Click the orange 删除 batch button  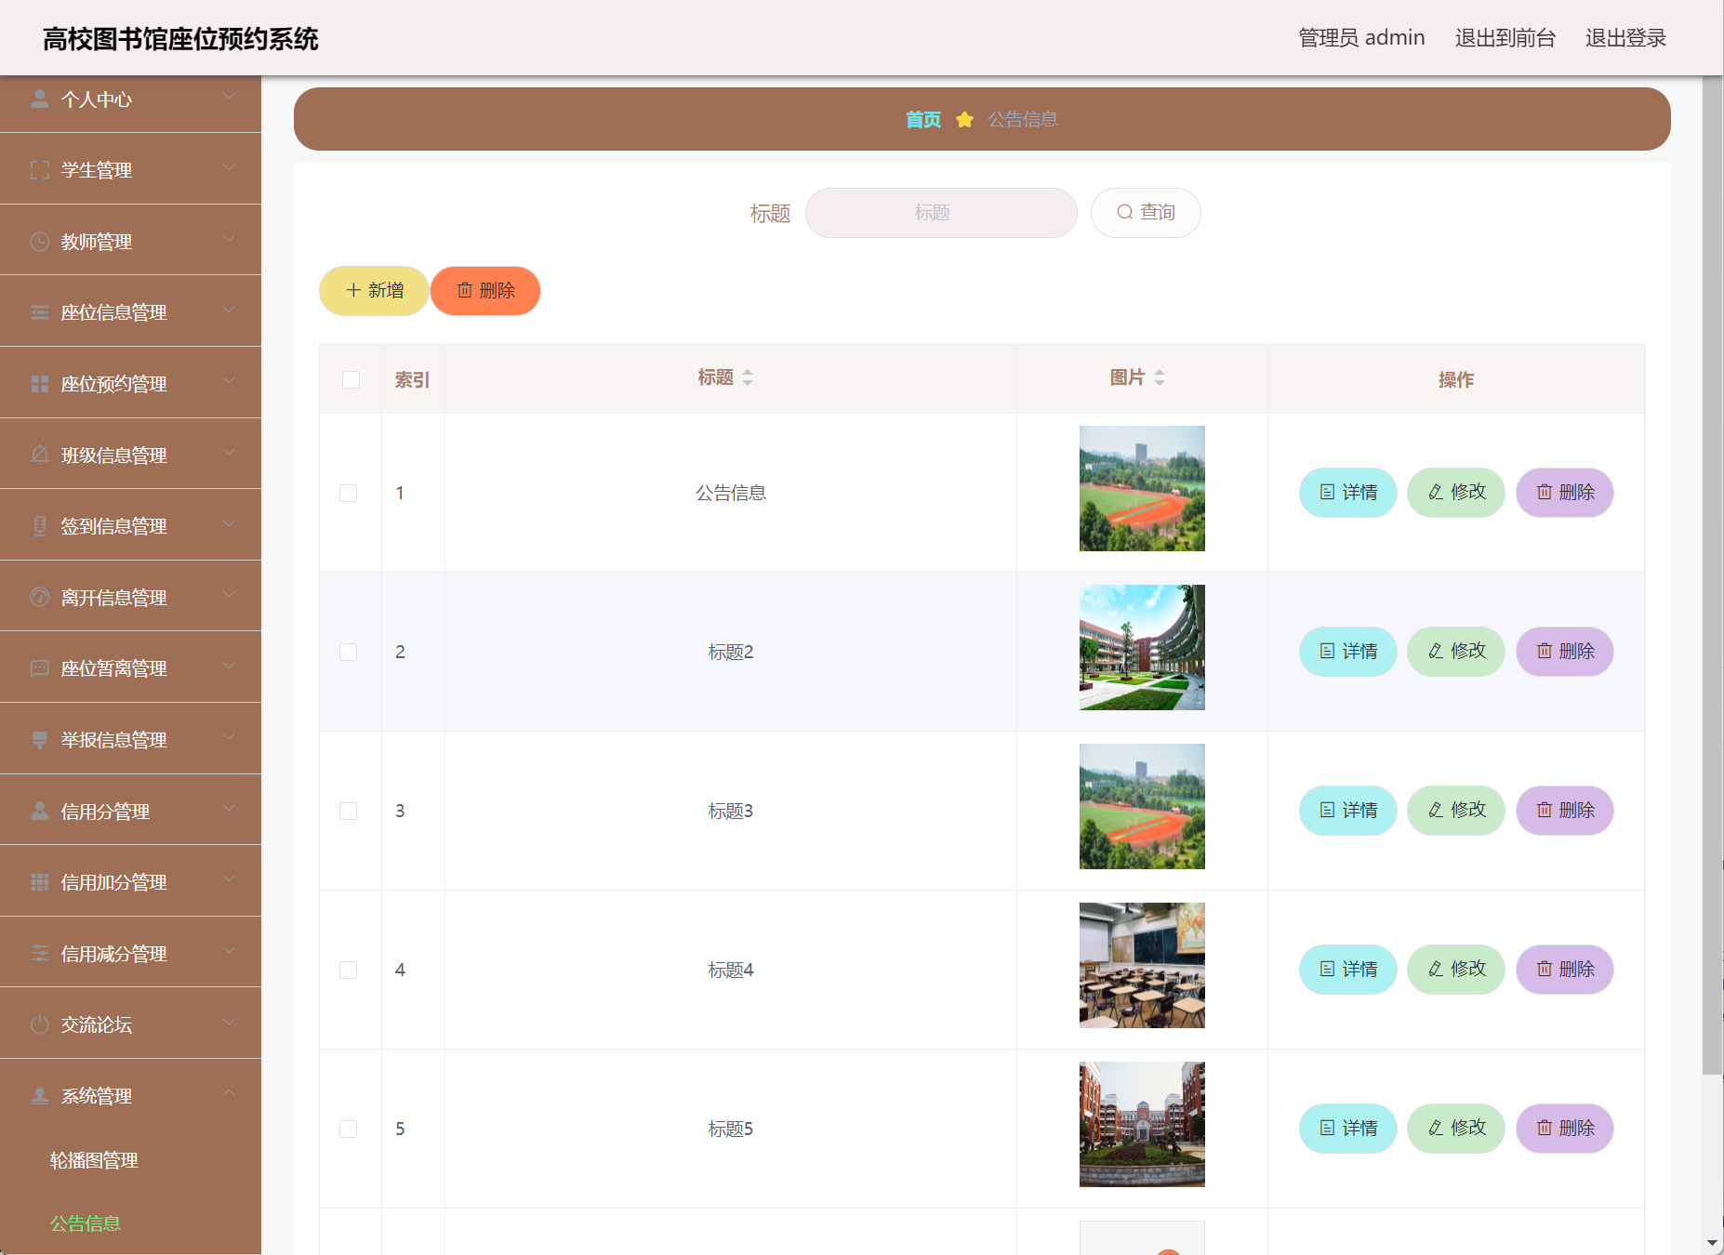(485, 291)
